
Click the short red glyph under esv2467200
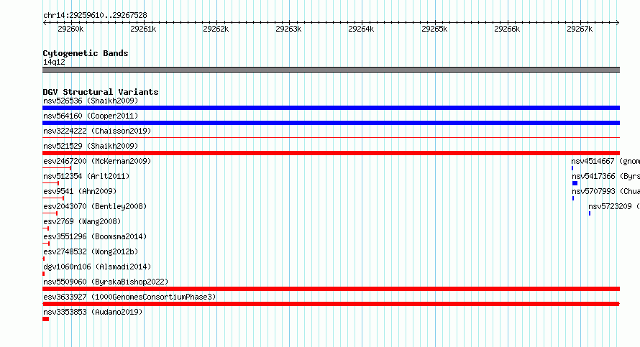tap(57, 168)
